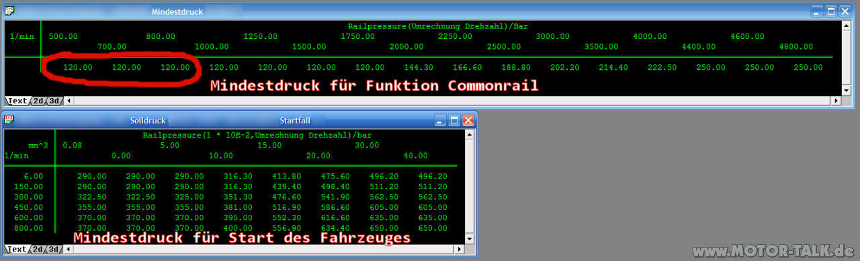
Task: Click horizontal scroll-right arrow in Solldruck window
Action: (x=460, y=249)
